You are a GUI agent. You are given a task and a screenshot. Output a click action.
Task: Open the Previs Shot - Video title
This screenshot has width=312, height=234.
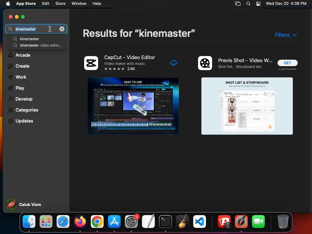tap(245, 60)
